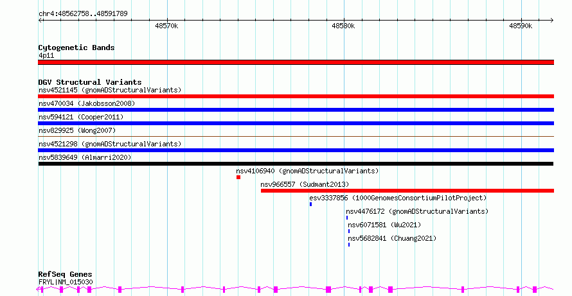Select the small red square for nsv4106940
The width and height of the screenshot is (572, 296).
(238, 177)
